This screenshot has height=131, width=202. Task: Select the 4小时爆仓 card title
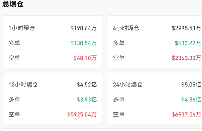coord(126,28)
